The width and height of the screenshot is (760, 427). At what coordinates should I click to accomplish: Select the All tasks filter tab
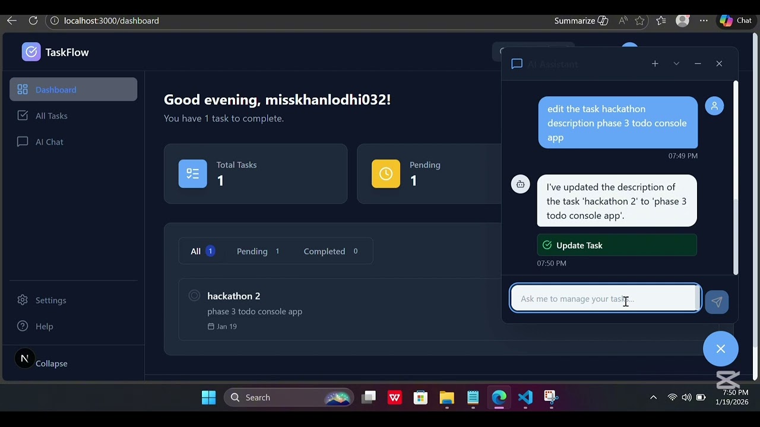click(x=202, y=251)
